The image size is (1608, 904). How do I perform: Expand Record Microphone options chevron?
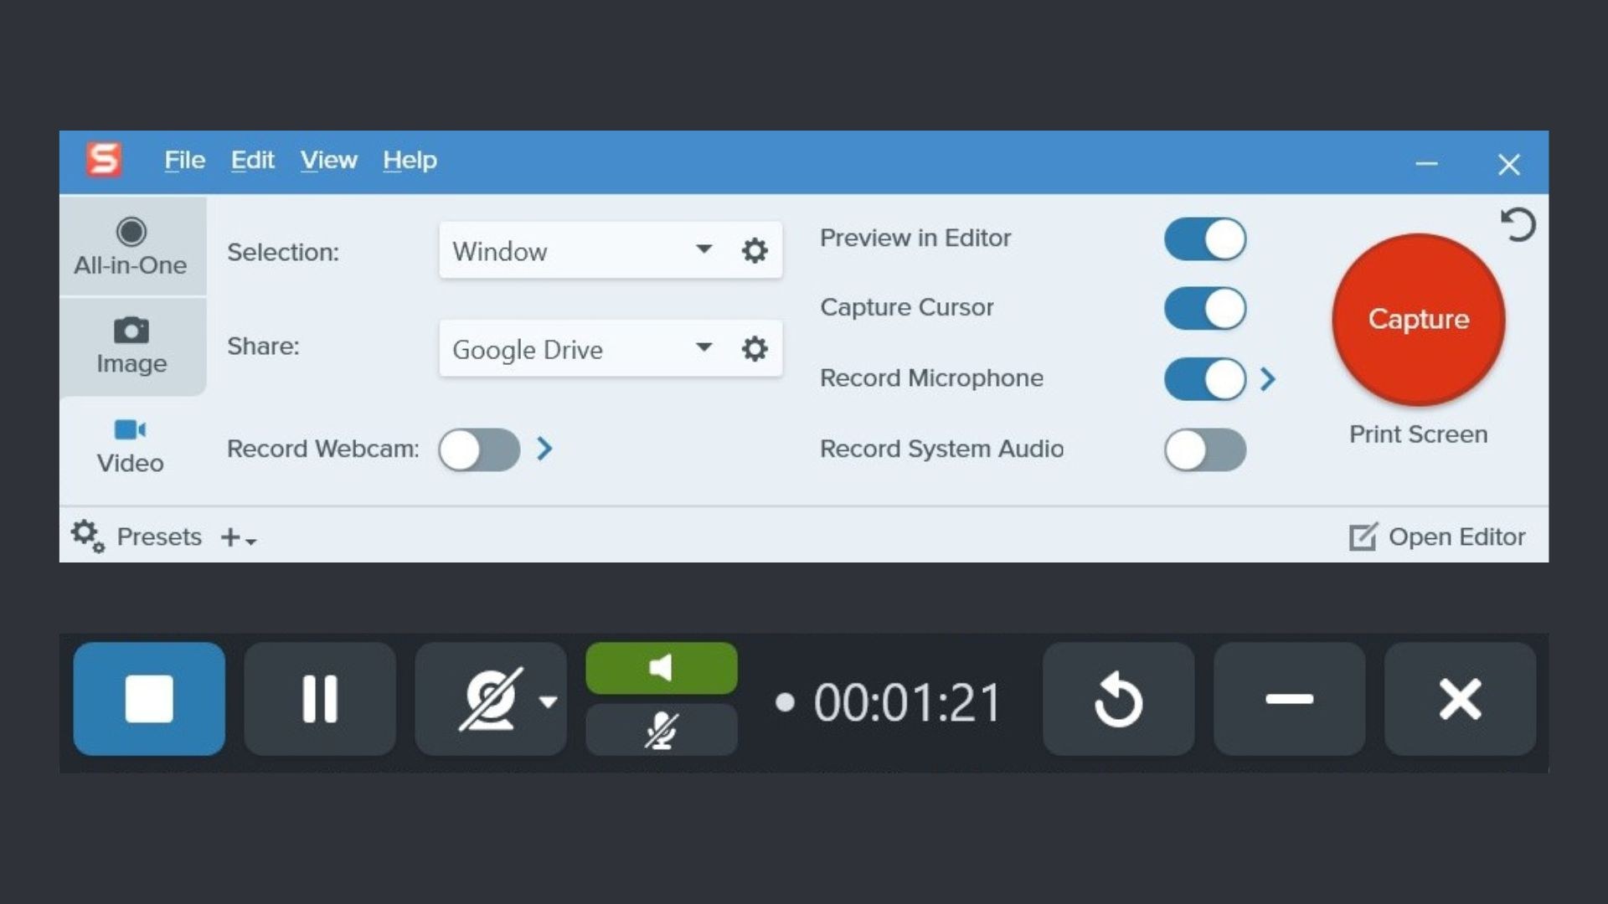pos(1268,379)
